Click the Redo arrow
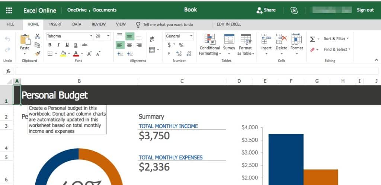The height and width of the screenshot is (185, 381). click(7, 50)
